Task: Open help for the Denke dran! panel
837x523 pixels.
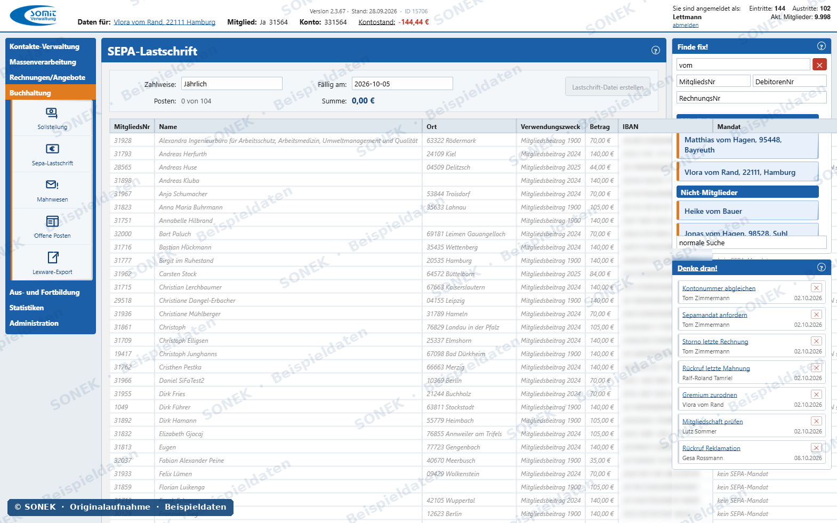Action: 822,268
